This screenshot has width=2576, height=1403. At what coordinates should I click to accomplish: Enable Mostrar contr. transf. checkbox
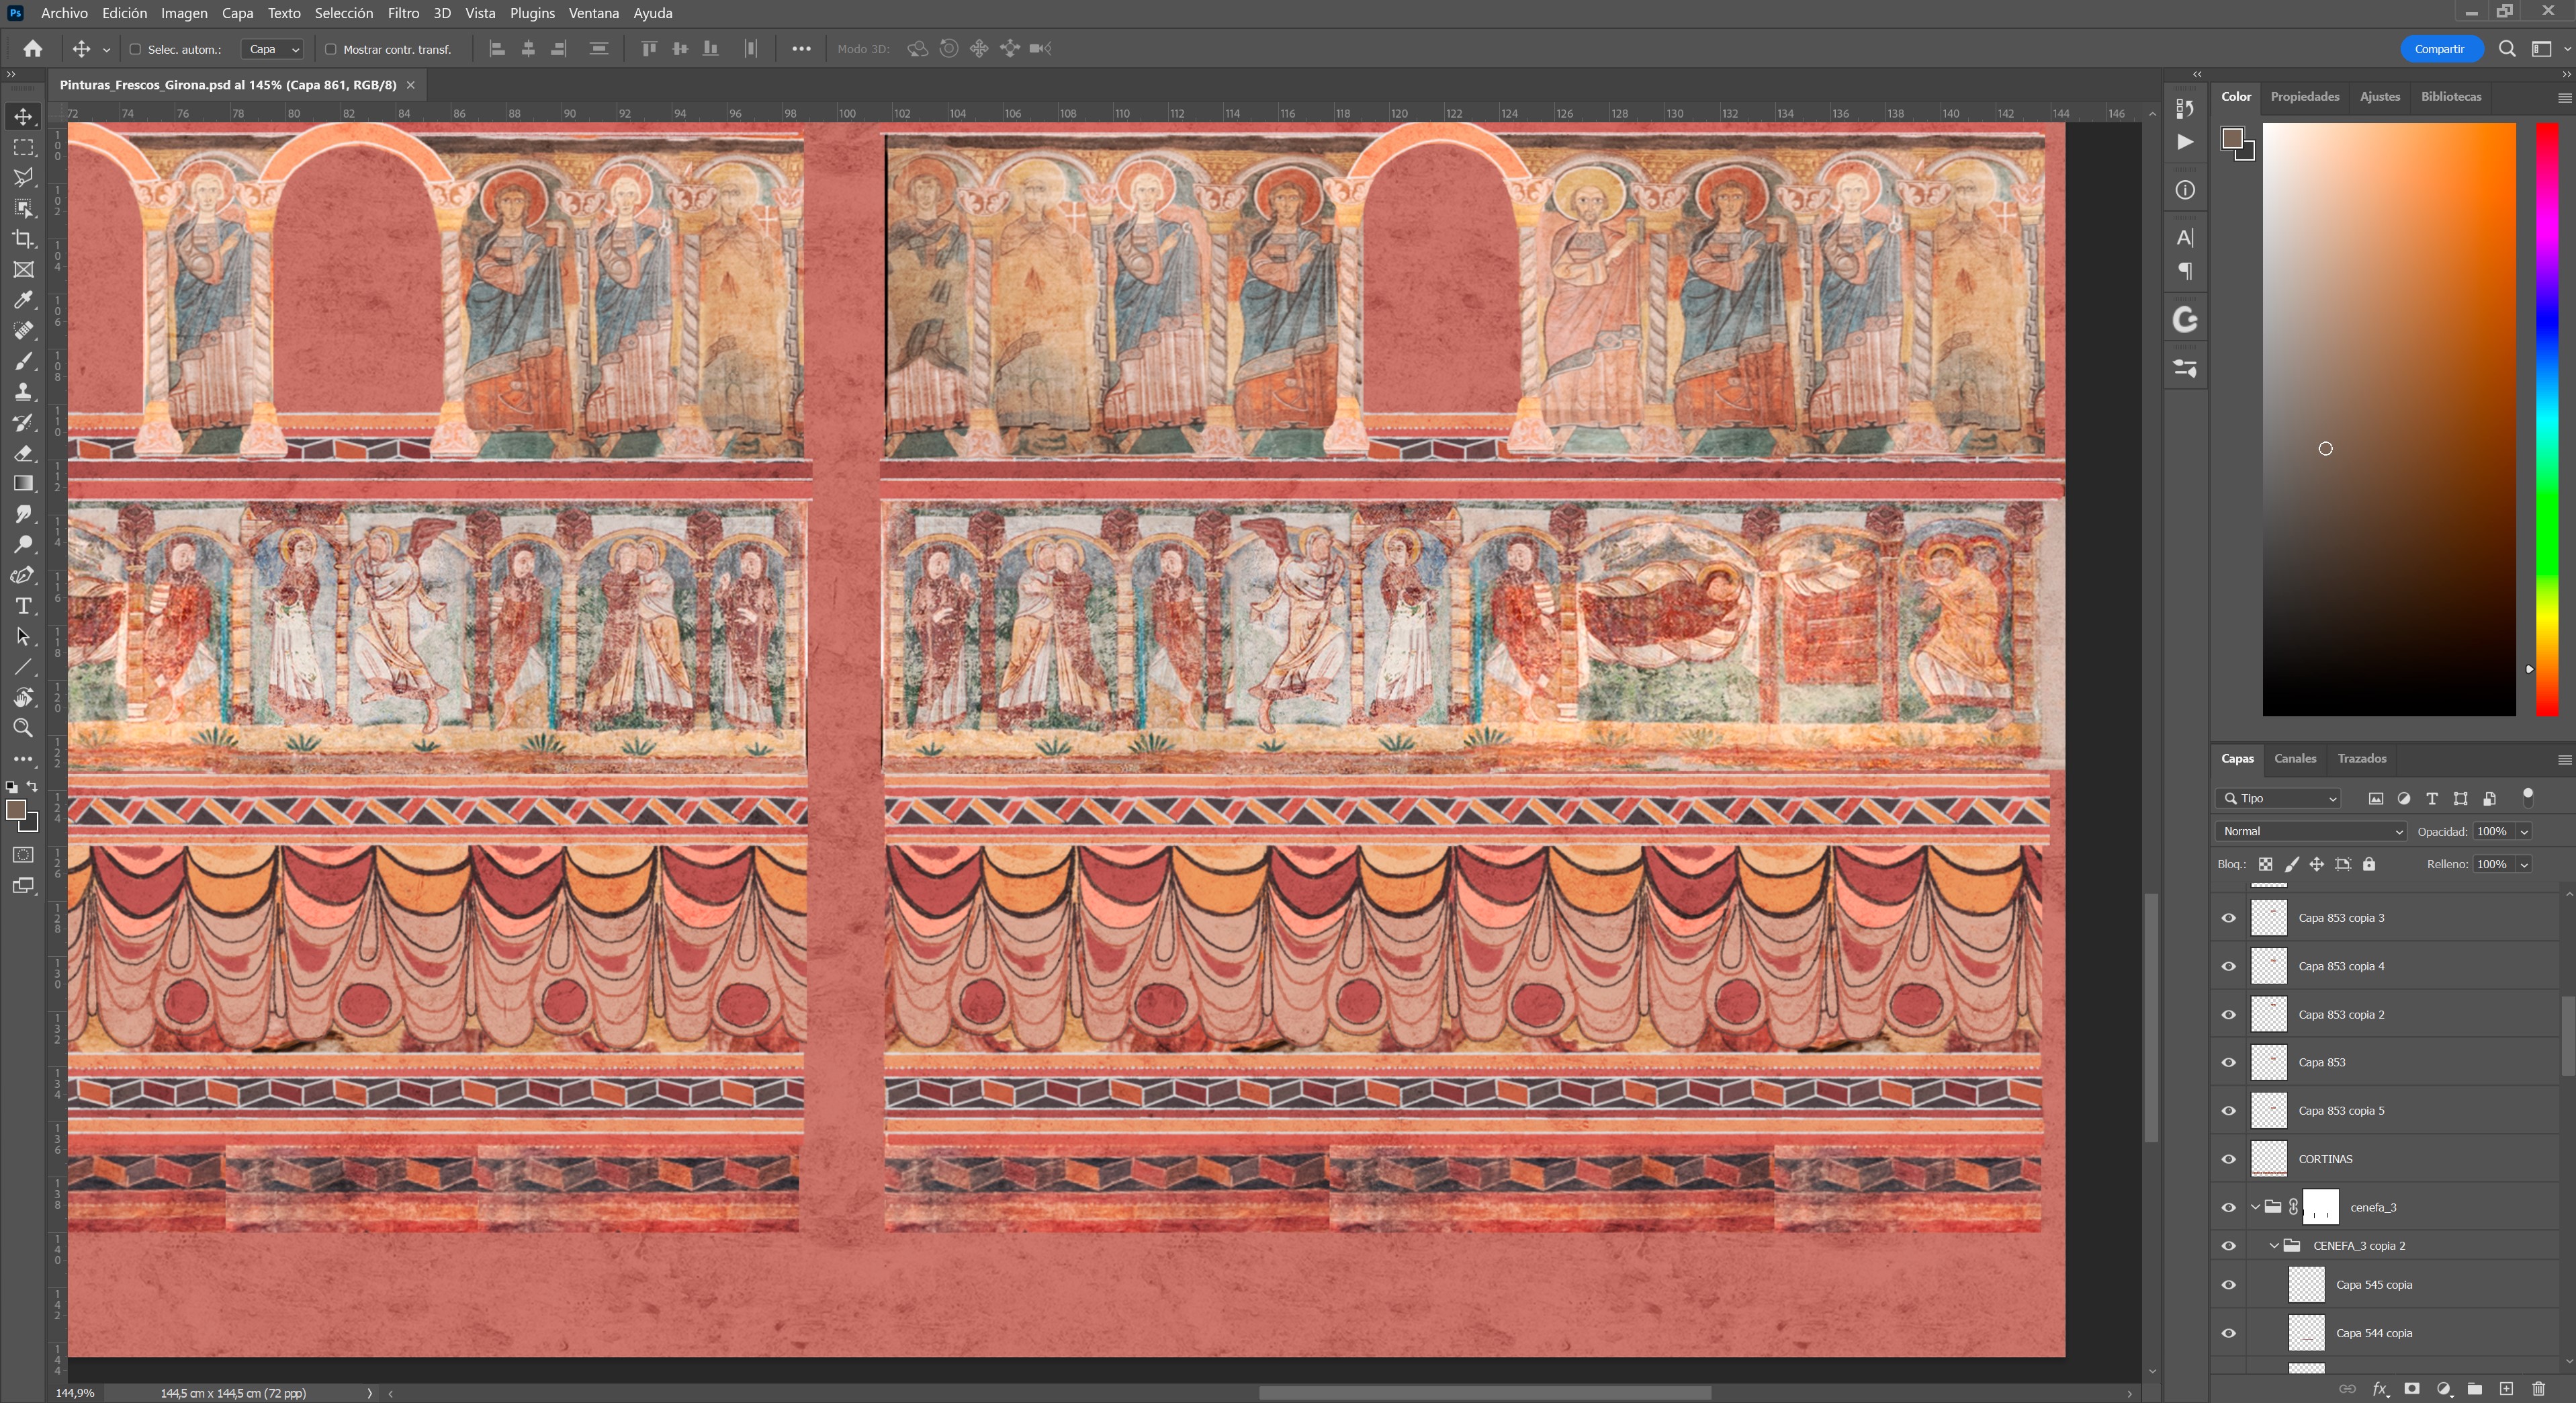330,49
